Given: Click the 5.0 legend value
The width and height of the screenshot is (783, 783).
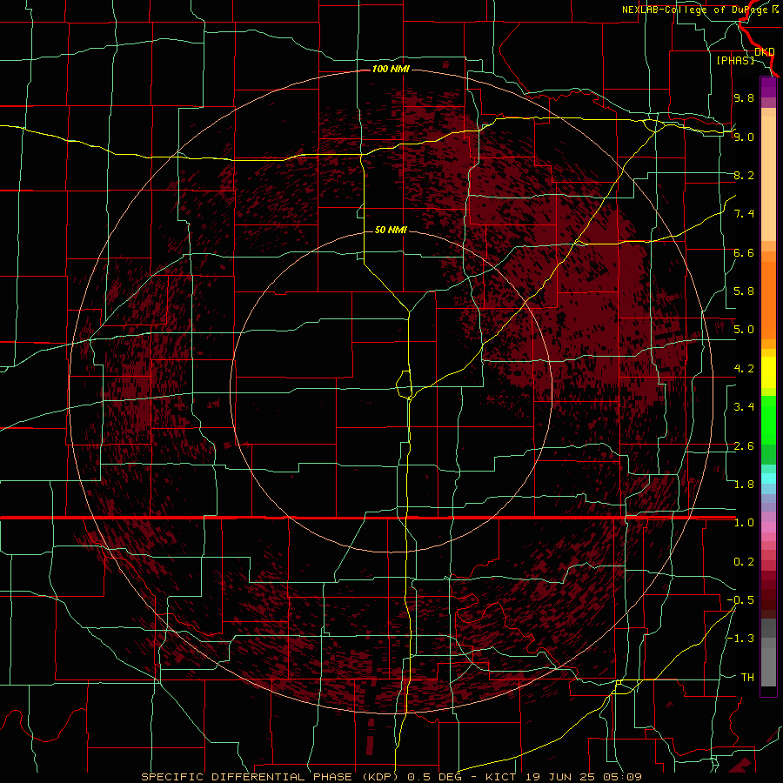Looking at the screenshot, I should [744, 330].
